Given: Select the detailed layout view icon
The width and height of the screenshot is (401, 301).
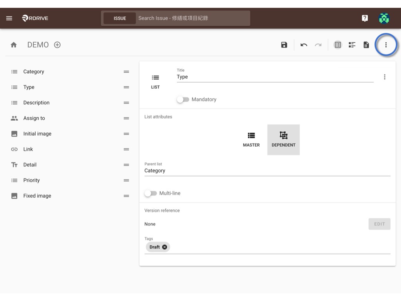Looking at the screenshot, I should (352, 45).
